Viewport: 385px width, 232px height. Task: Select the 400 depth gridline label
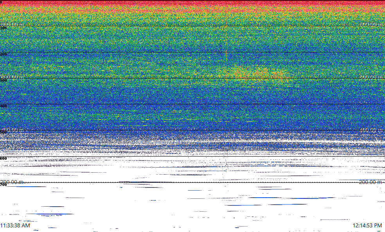pyautogui.click(x=4, y=106)
